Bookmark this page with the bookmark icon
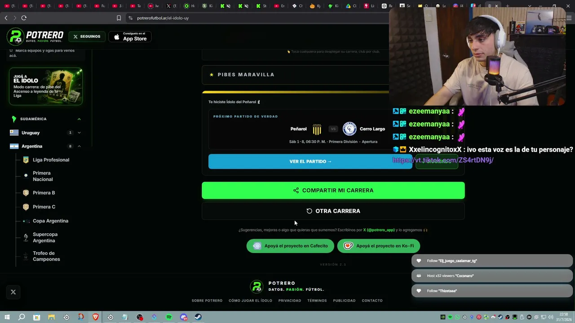Viewport: 575px width, 323px height. (x=119, y=18)
